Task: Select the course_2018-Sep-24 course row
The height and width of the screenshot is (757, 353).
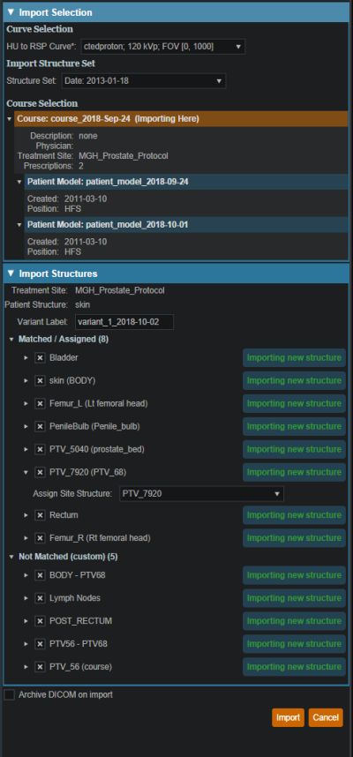Action: [181, 119]
